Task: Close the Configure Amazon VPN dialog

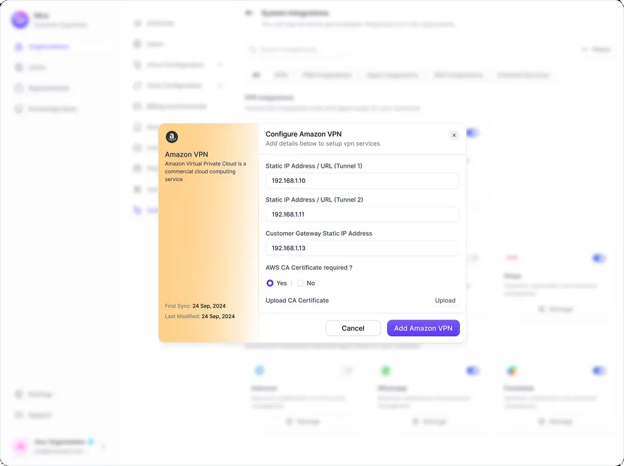Action: [454, 135]
